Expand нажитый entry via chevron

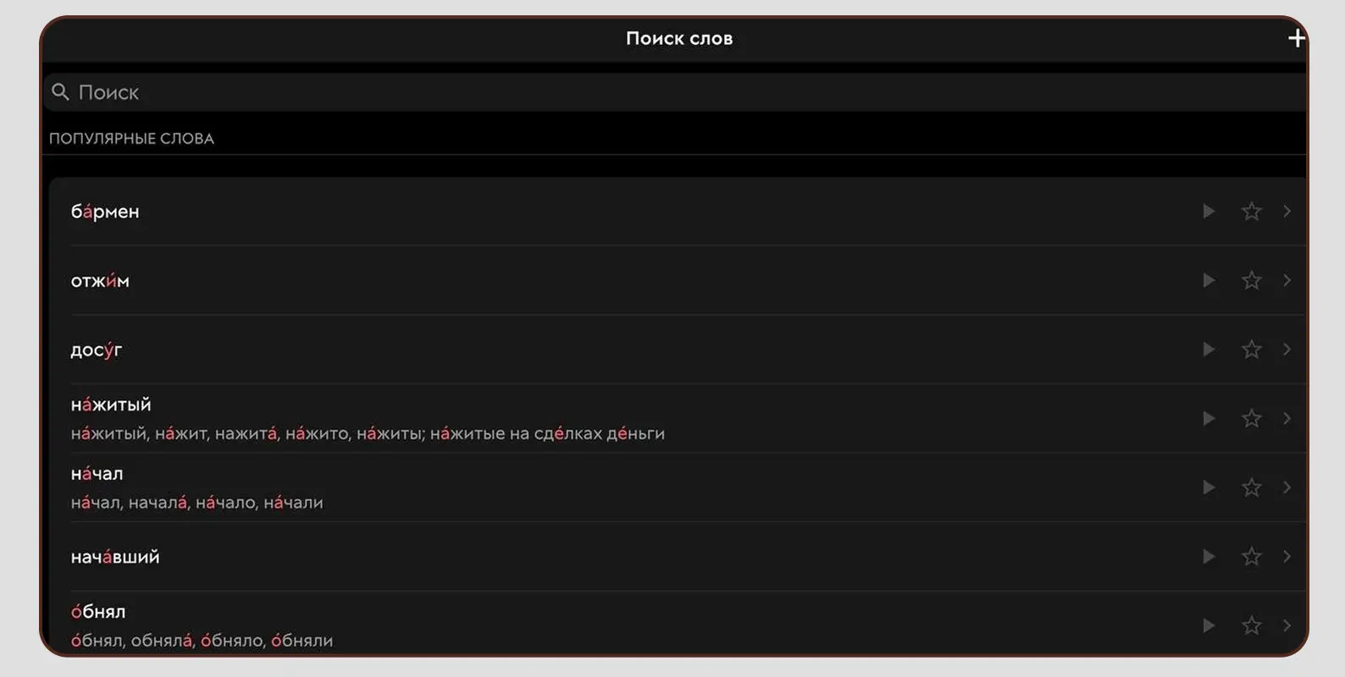1287,419
